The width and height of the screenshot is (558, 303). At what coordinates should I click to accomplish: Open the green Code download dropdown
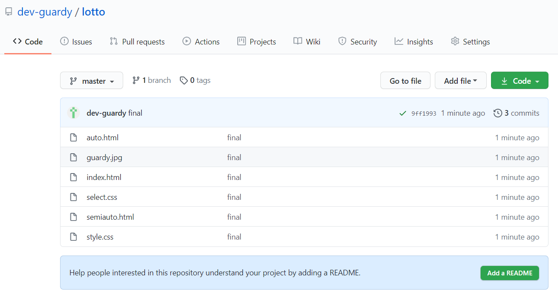tap(520, 81)
